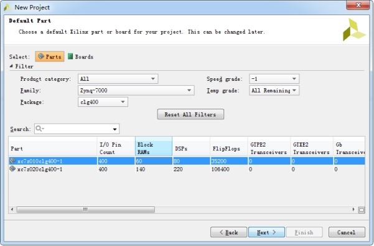Click Next to continue the wizard
The width and height of the screenshot is (374, 246).
266,232
